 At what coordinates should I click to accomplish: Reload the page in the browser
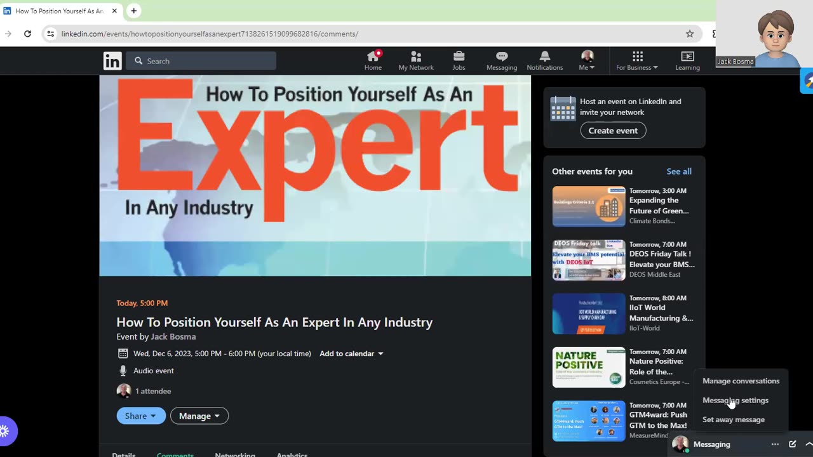(x=27, y=34)
